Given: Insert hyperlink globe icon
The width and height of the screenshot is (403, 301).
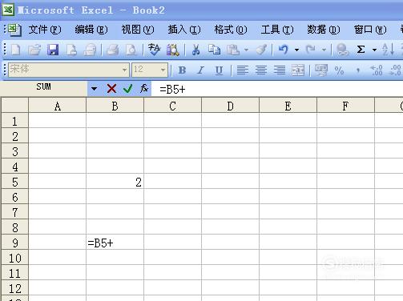Looking at the screenshot, I should [x=342, y=50].
